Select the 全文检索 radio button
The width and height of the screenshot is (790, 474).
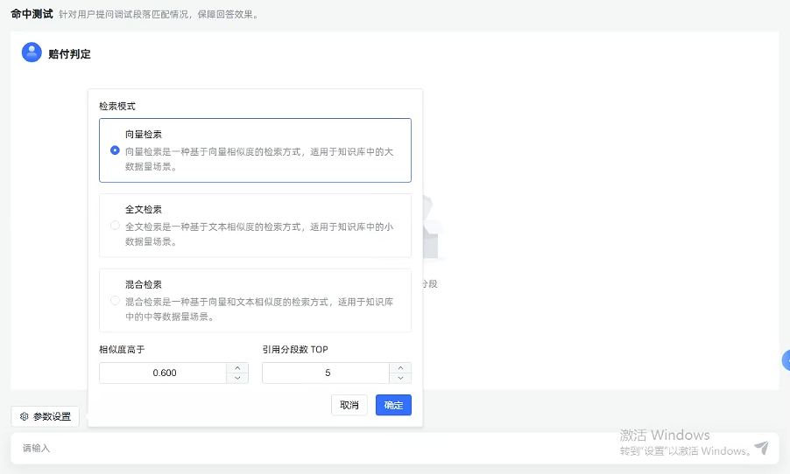(115, 226)
